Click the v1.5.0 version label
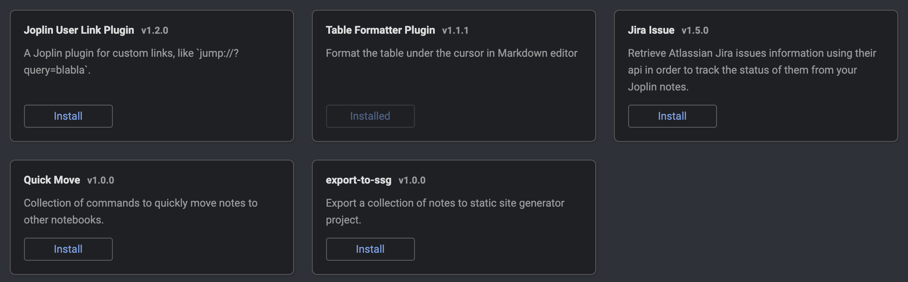 click(x=695, y=31)
